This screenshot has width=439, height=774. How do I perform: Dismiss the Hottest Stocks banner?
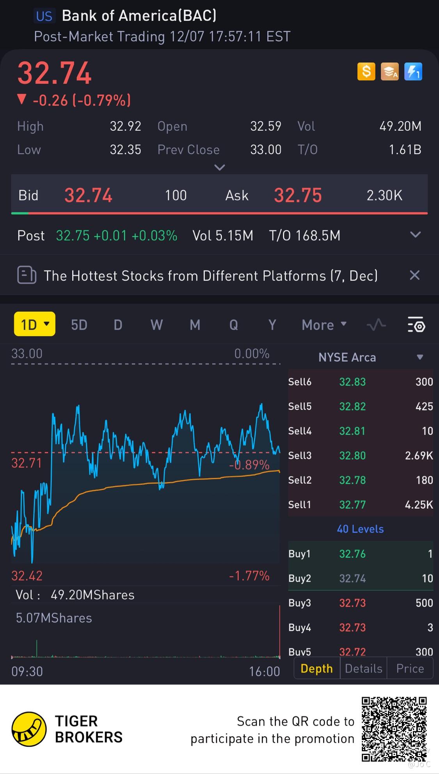click(x=415, y=275)
